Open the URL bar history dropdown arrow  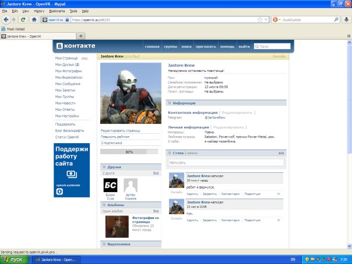pos(266,19)
